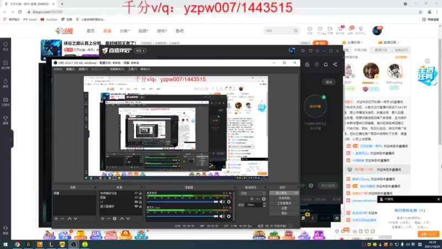Open 消息 messages icon on Douyu header
442x249 pixels.
coord(350,30)
